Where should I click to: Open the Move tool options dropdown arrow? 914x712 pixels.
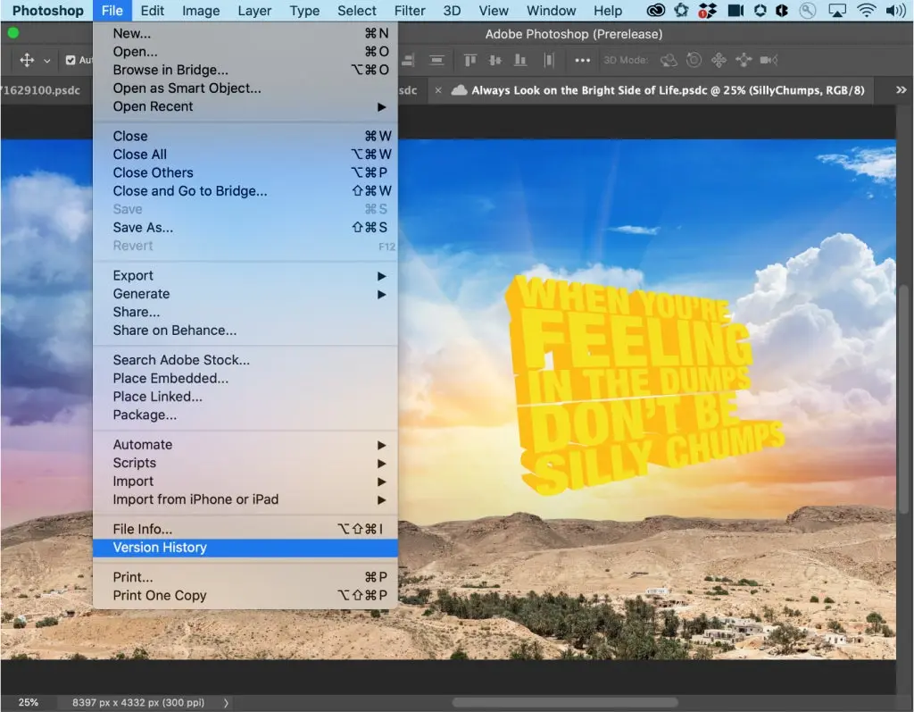47,60
